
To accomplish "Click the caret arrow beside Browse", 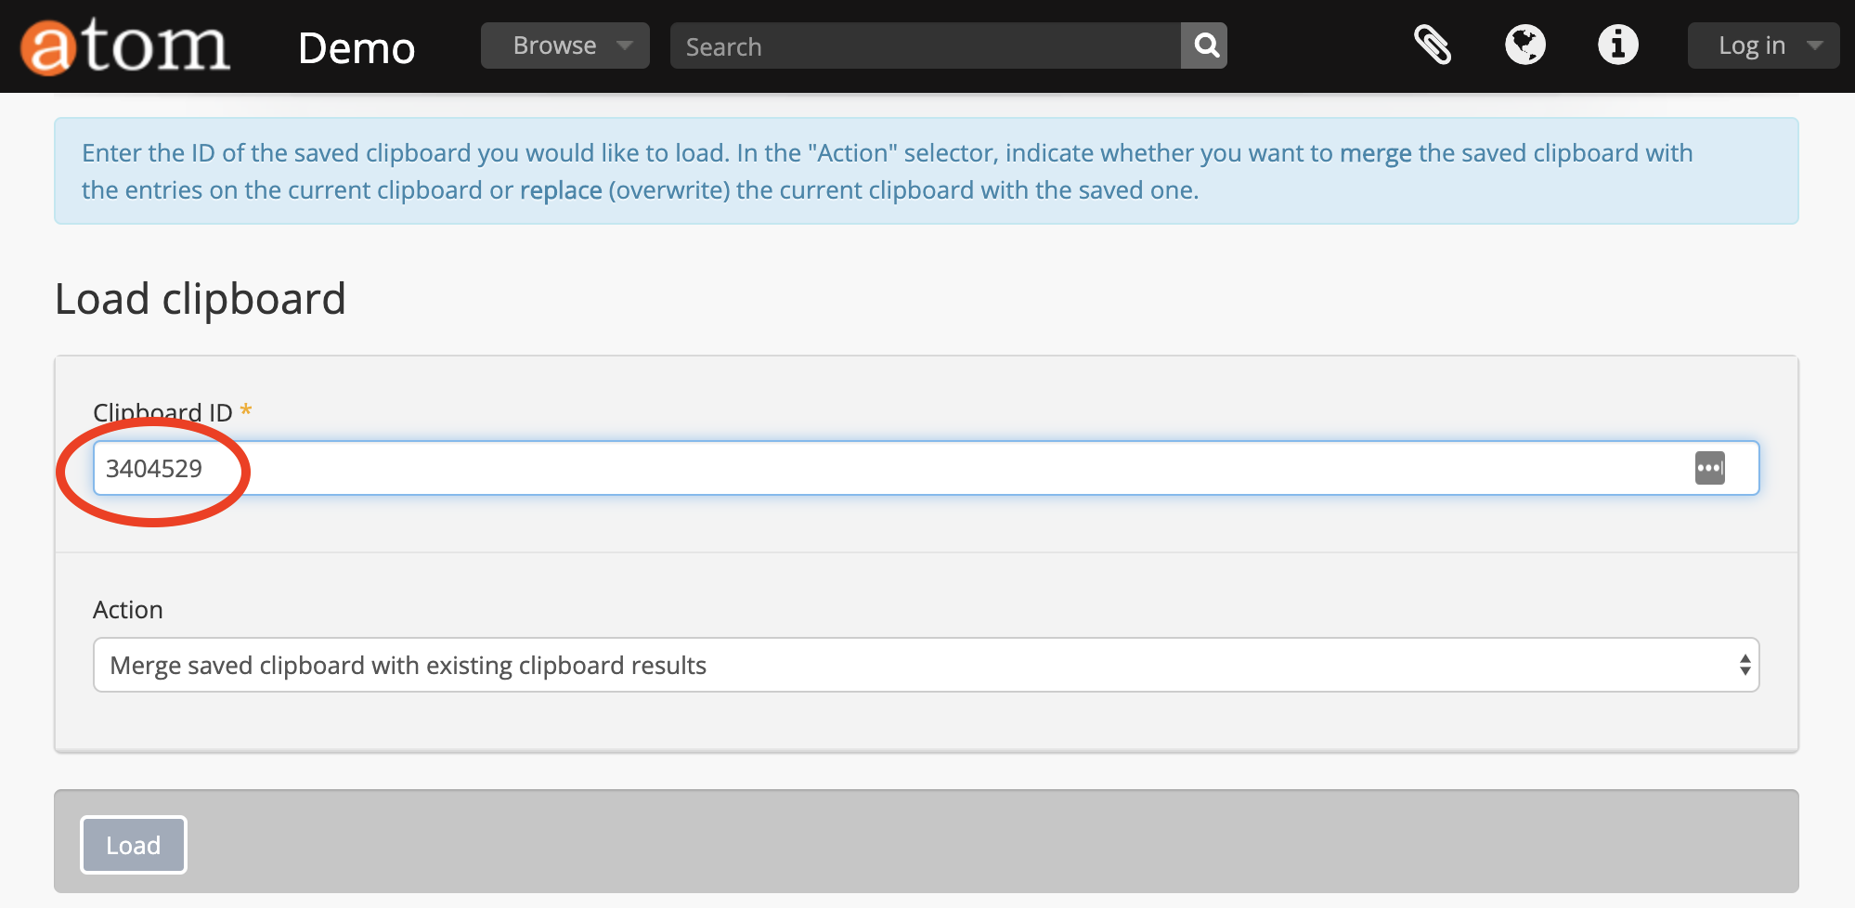I will pyautogui.click(x=625, y=45).
